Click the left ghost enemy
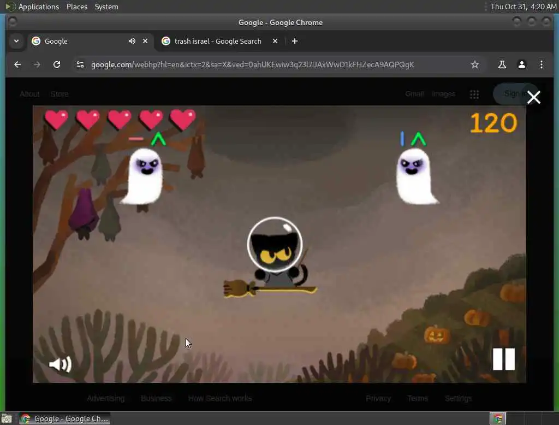 144,178
